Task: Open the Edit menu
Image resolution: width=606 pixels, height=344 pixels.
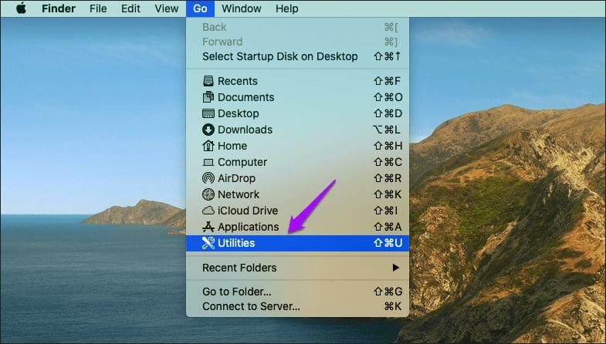Action: [130, 8]
